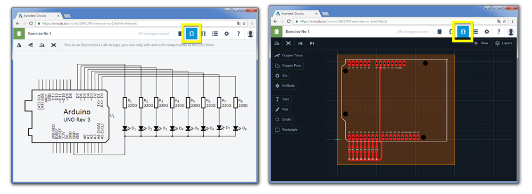This screenshot has width=532, height=194.
Task: Click zoom-to-fit icon in PCB toolbar
Action: [288, 43]
